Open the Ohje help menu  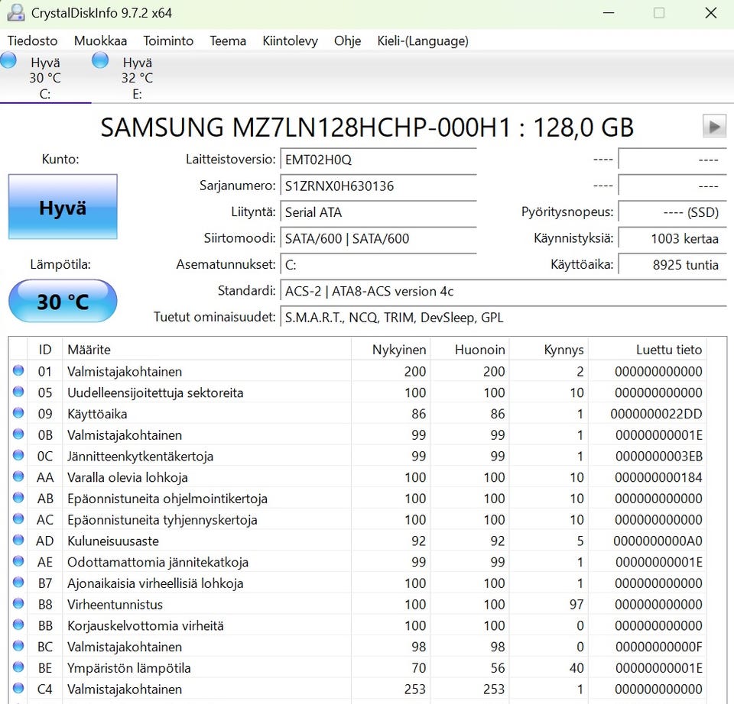tap(347, 40)
